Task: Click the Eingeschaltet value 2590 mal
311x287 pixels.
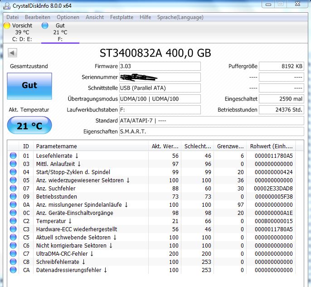Action: tap(282, 99)
